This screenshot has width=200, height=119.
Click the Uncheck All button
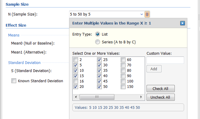click(x=161, y=97)
